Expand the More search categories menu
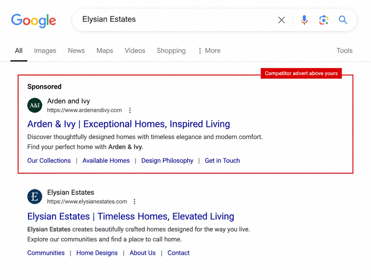The width and height of the screenshot is (371, 280). (209, 51)
